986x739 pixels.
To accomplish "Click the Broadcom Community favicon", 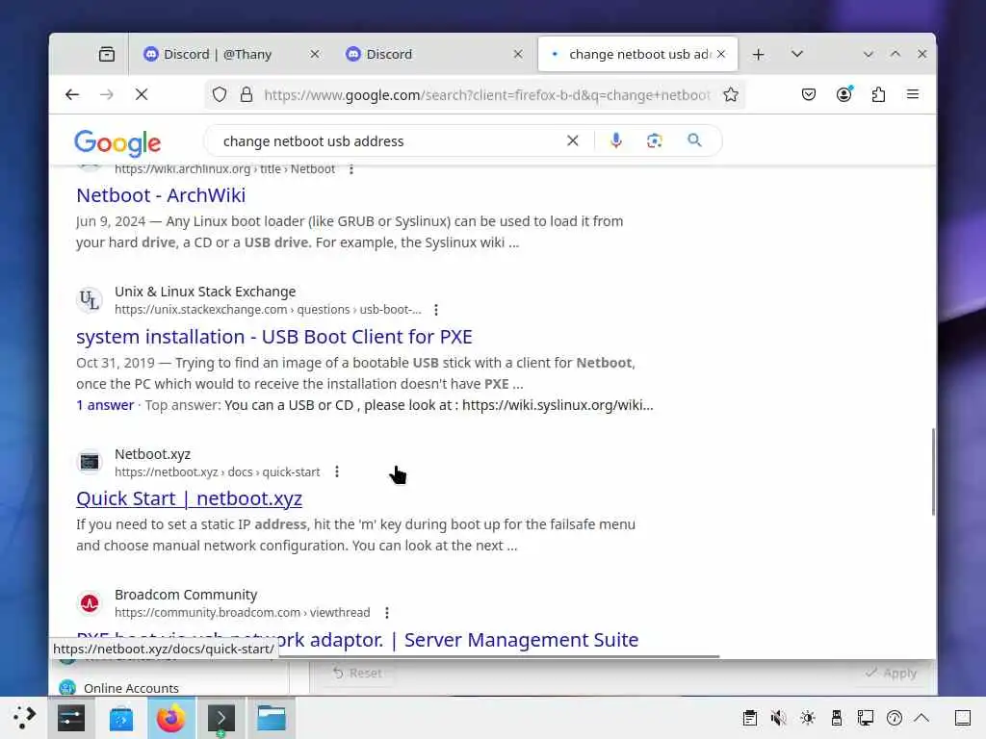I will point(90,603).
